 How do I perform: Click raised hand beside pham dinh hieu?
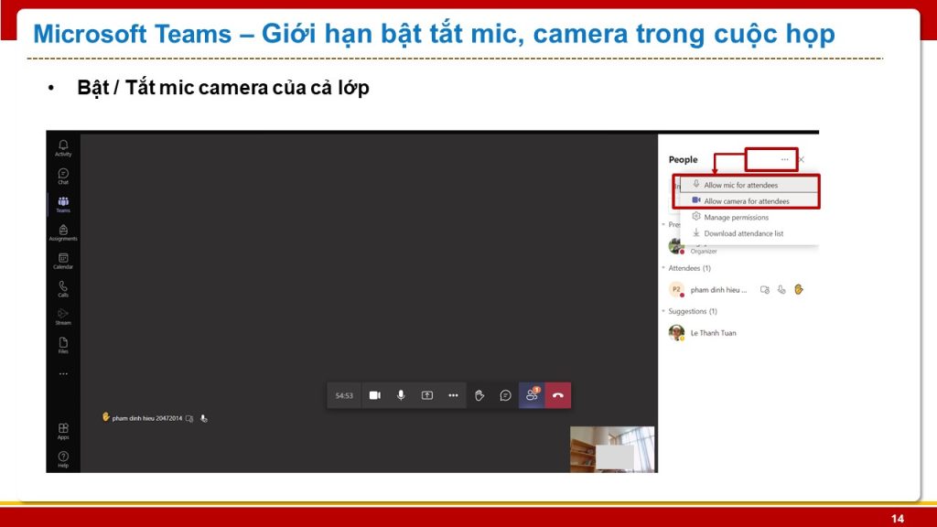(x=799, y=290)
